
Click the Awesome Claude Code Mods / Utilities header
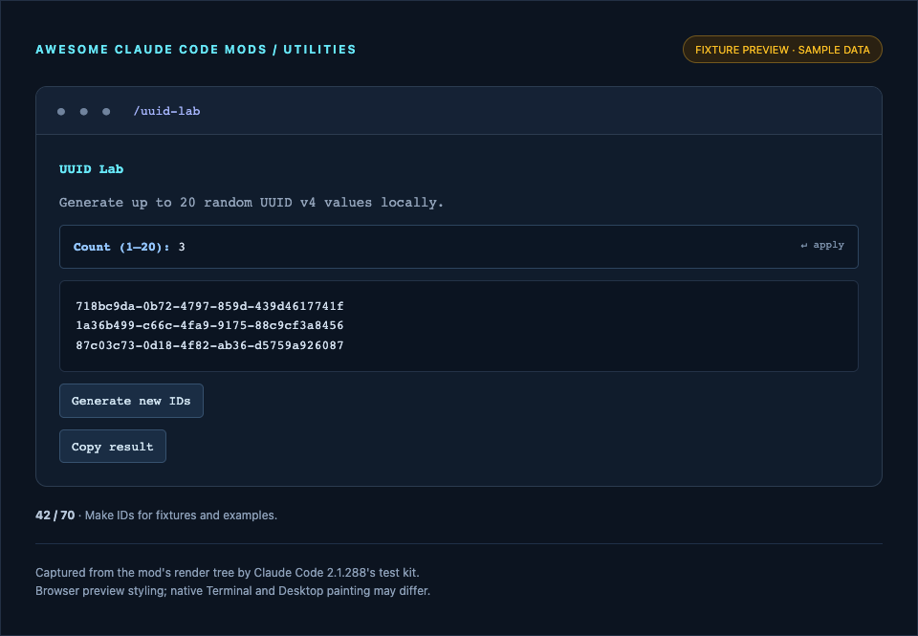[195, 49]
